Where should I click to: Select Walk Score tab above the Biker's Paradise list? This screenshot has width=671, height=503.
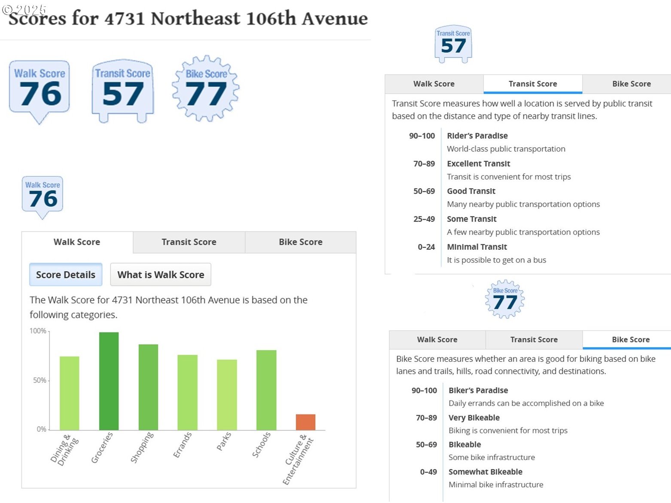pyautogui.click(x=437, y=339)
